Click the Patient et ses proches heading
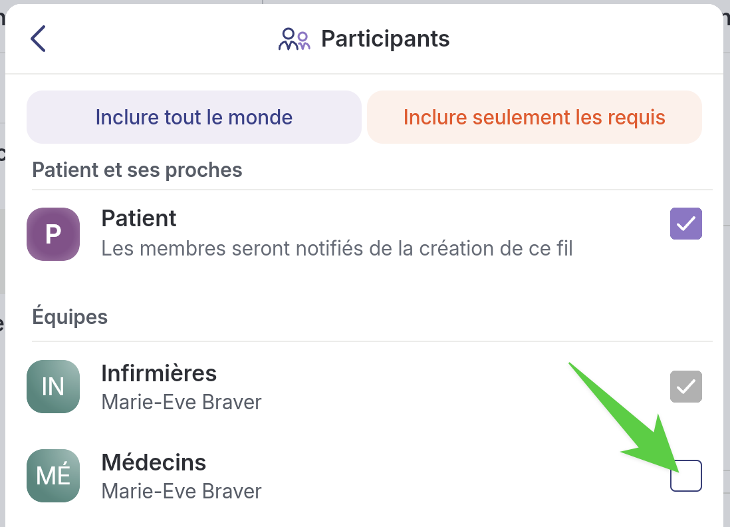 [137, 170]
